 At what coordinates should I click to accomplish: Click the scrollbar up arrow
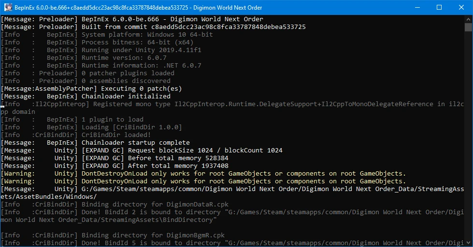468,19
